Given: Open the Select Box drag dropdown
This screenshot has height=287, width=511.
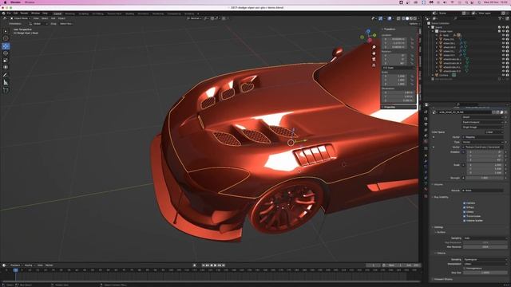Looking at the screenshot, I should [65, 24].
